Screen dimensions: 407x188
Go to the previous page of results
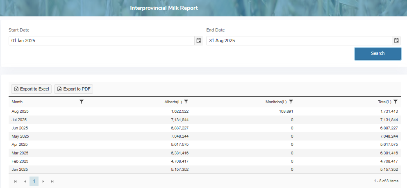(x=25, y=181)
